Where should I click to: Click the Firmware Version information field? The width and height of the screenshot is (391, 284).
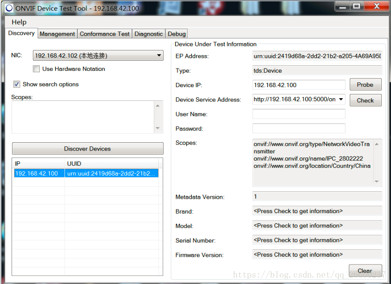317,254
